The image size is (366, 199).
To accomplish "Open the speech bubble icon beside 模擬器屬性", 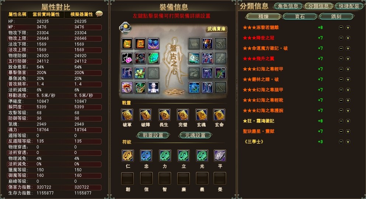I will tap(99, 14).
